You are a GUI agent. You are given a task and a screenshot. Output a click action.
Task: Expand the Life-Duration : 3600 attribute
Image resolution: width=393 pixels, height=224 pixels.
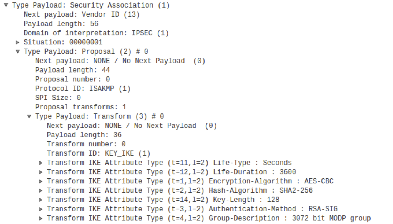pos(41,172)
